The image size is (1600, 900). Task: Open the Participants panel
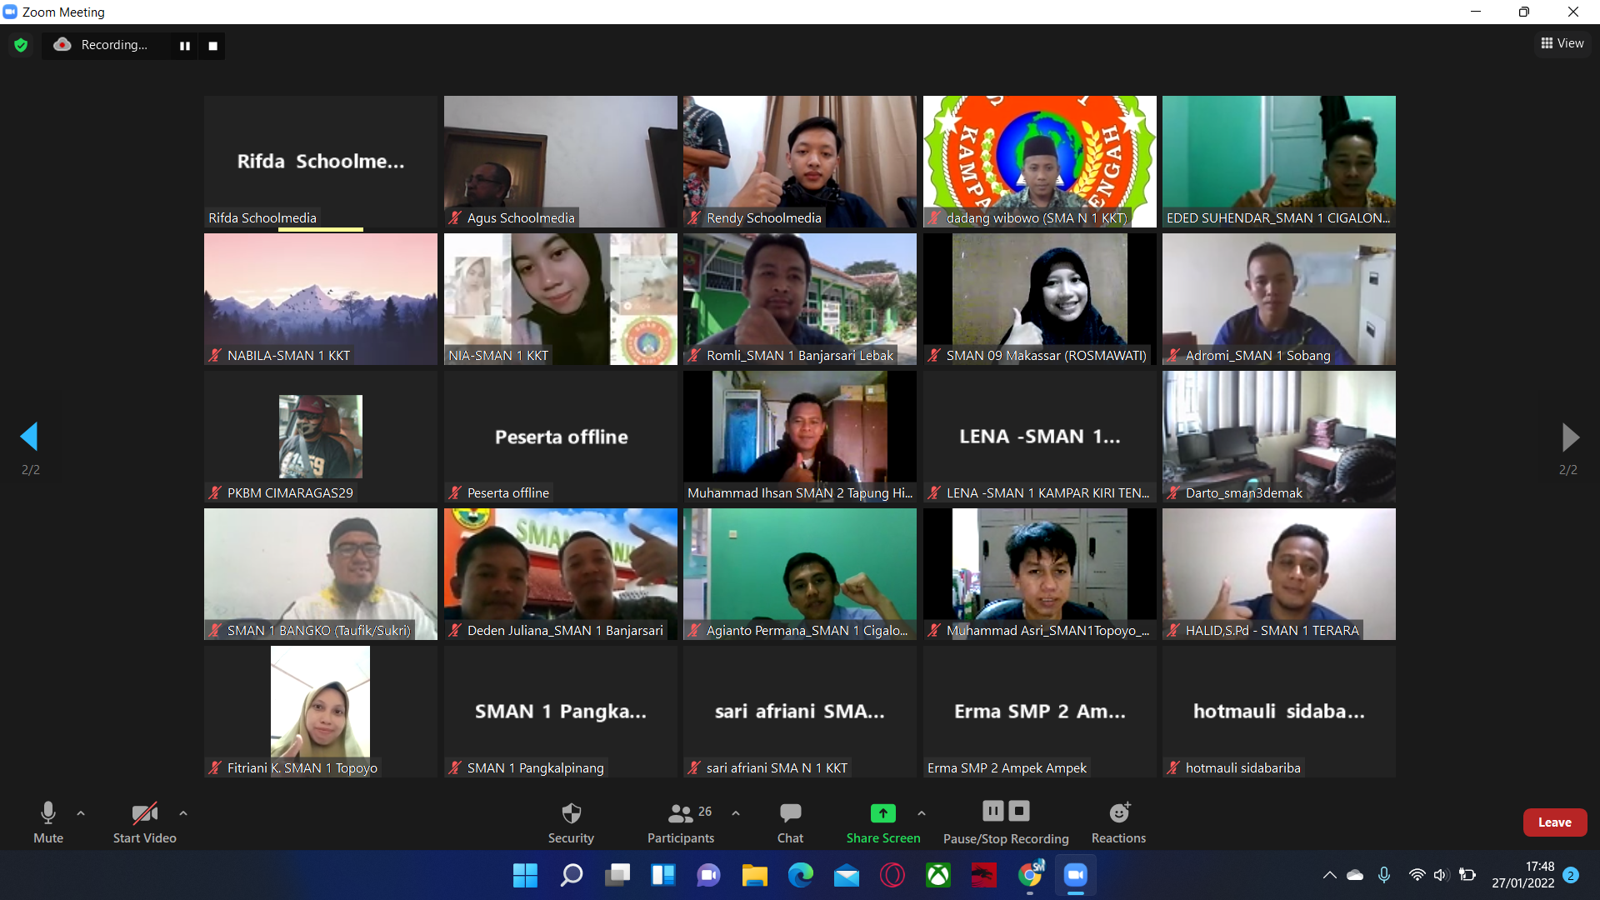click(681, 822)
